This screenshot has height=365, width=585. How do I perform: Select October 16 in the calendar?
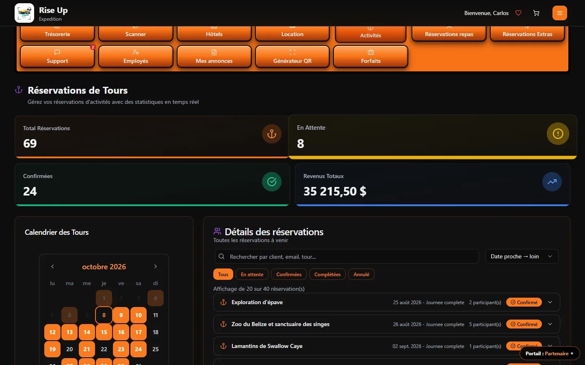tap(121, 332)
